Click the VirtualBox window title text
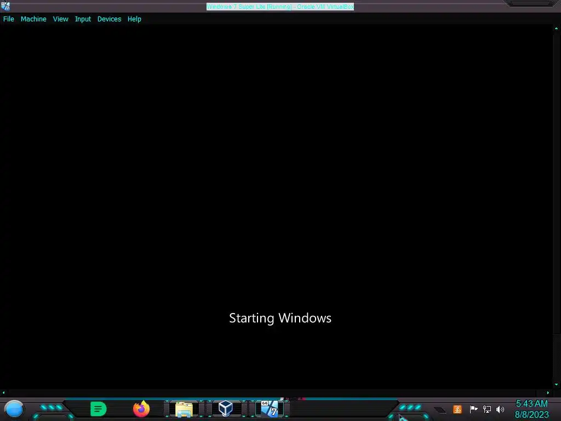 280,7
